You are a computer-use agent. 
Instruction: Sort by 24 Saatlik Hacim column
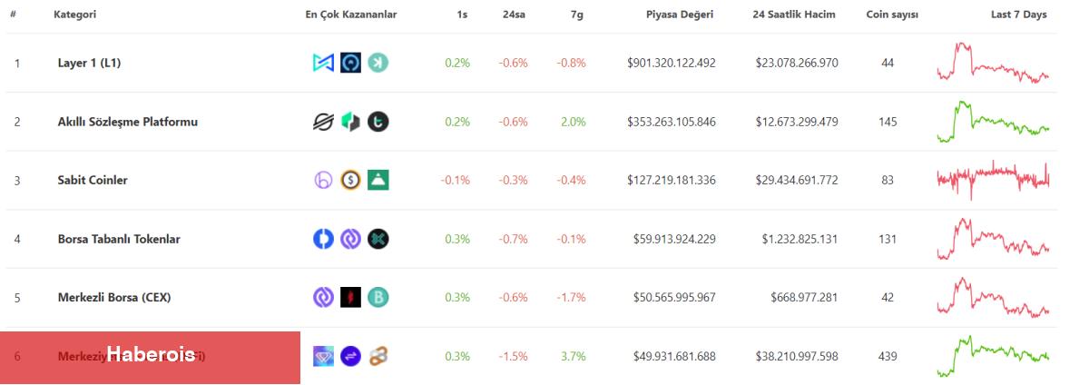point(794,15)
